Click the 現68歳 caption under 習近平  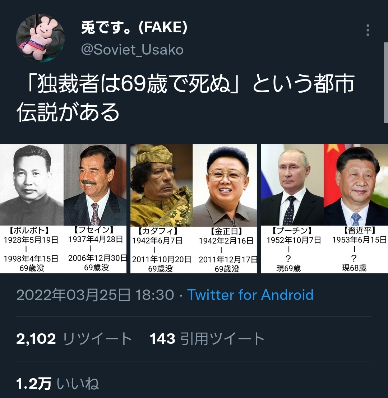354,268
